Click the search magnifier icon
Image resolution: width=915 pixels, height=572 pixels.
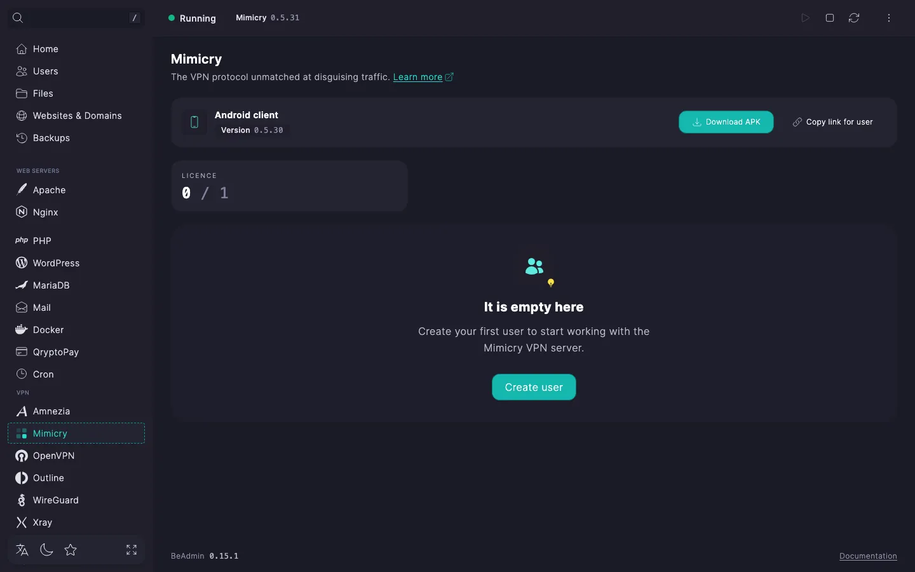tap(18, 18)
